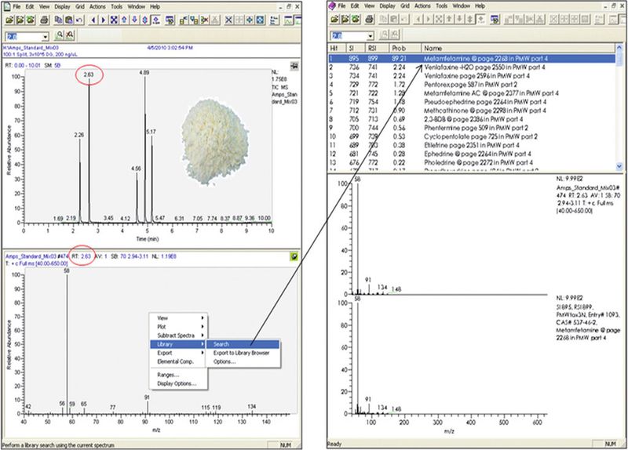Click the Name column header in hit list

point(518,49)
